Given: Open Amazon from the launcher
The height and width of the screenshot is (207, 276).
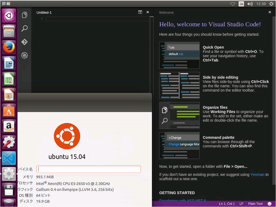Looking at the screenshot, I should [9, 126].
